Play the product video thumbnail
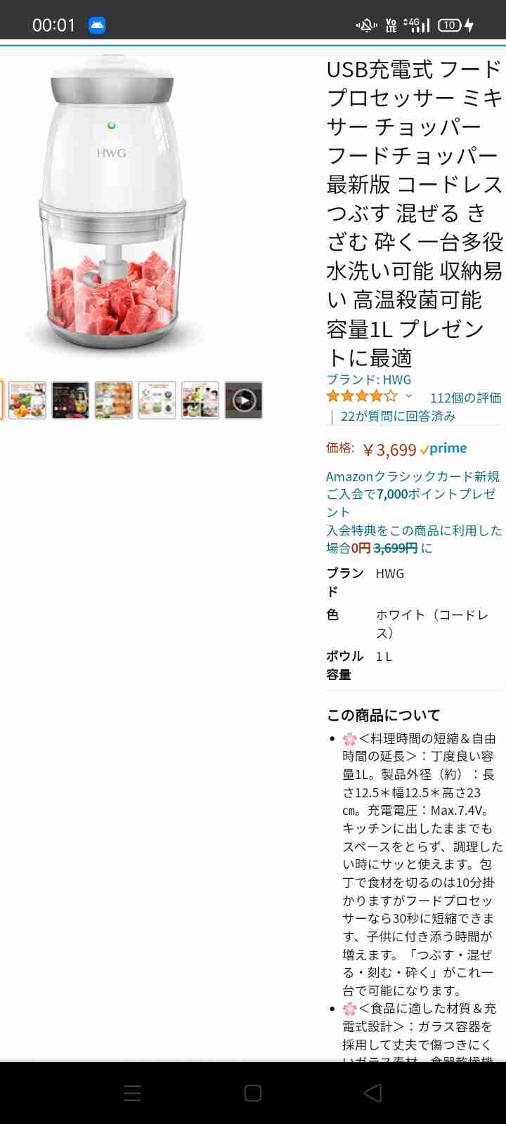The height and width of the screenshot is (1124, 506). click(x=243, y=400)
